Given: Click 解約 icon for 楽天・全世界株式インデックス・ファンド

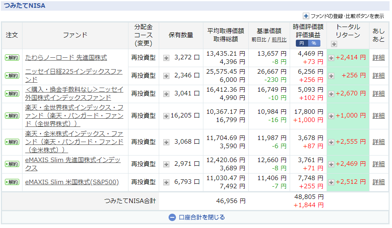Looking at the screenshot, I should click(x=12, y=116).
